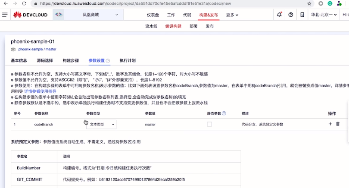Click the master parameter value field

(150, 125)
